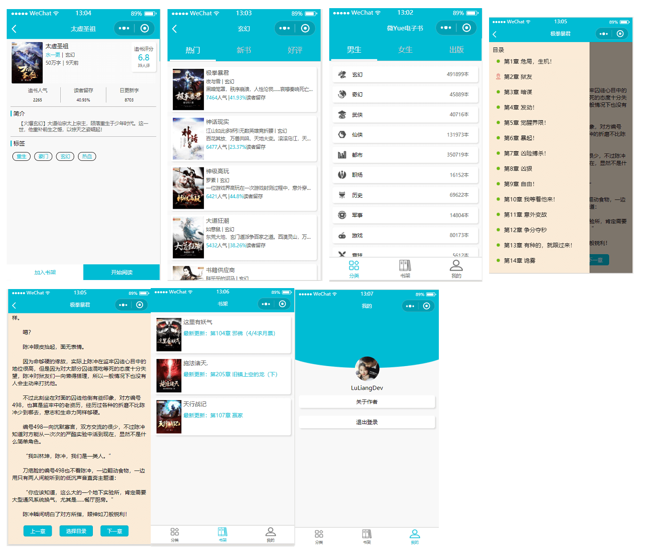Open chapter 第6章 暴起!
The image size is (647, 558).
pos(519,138)
